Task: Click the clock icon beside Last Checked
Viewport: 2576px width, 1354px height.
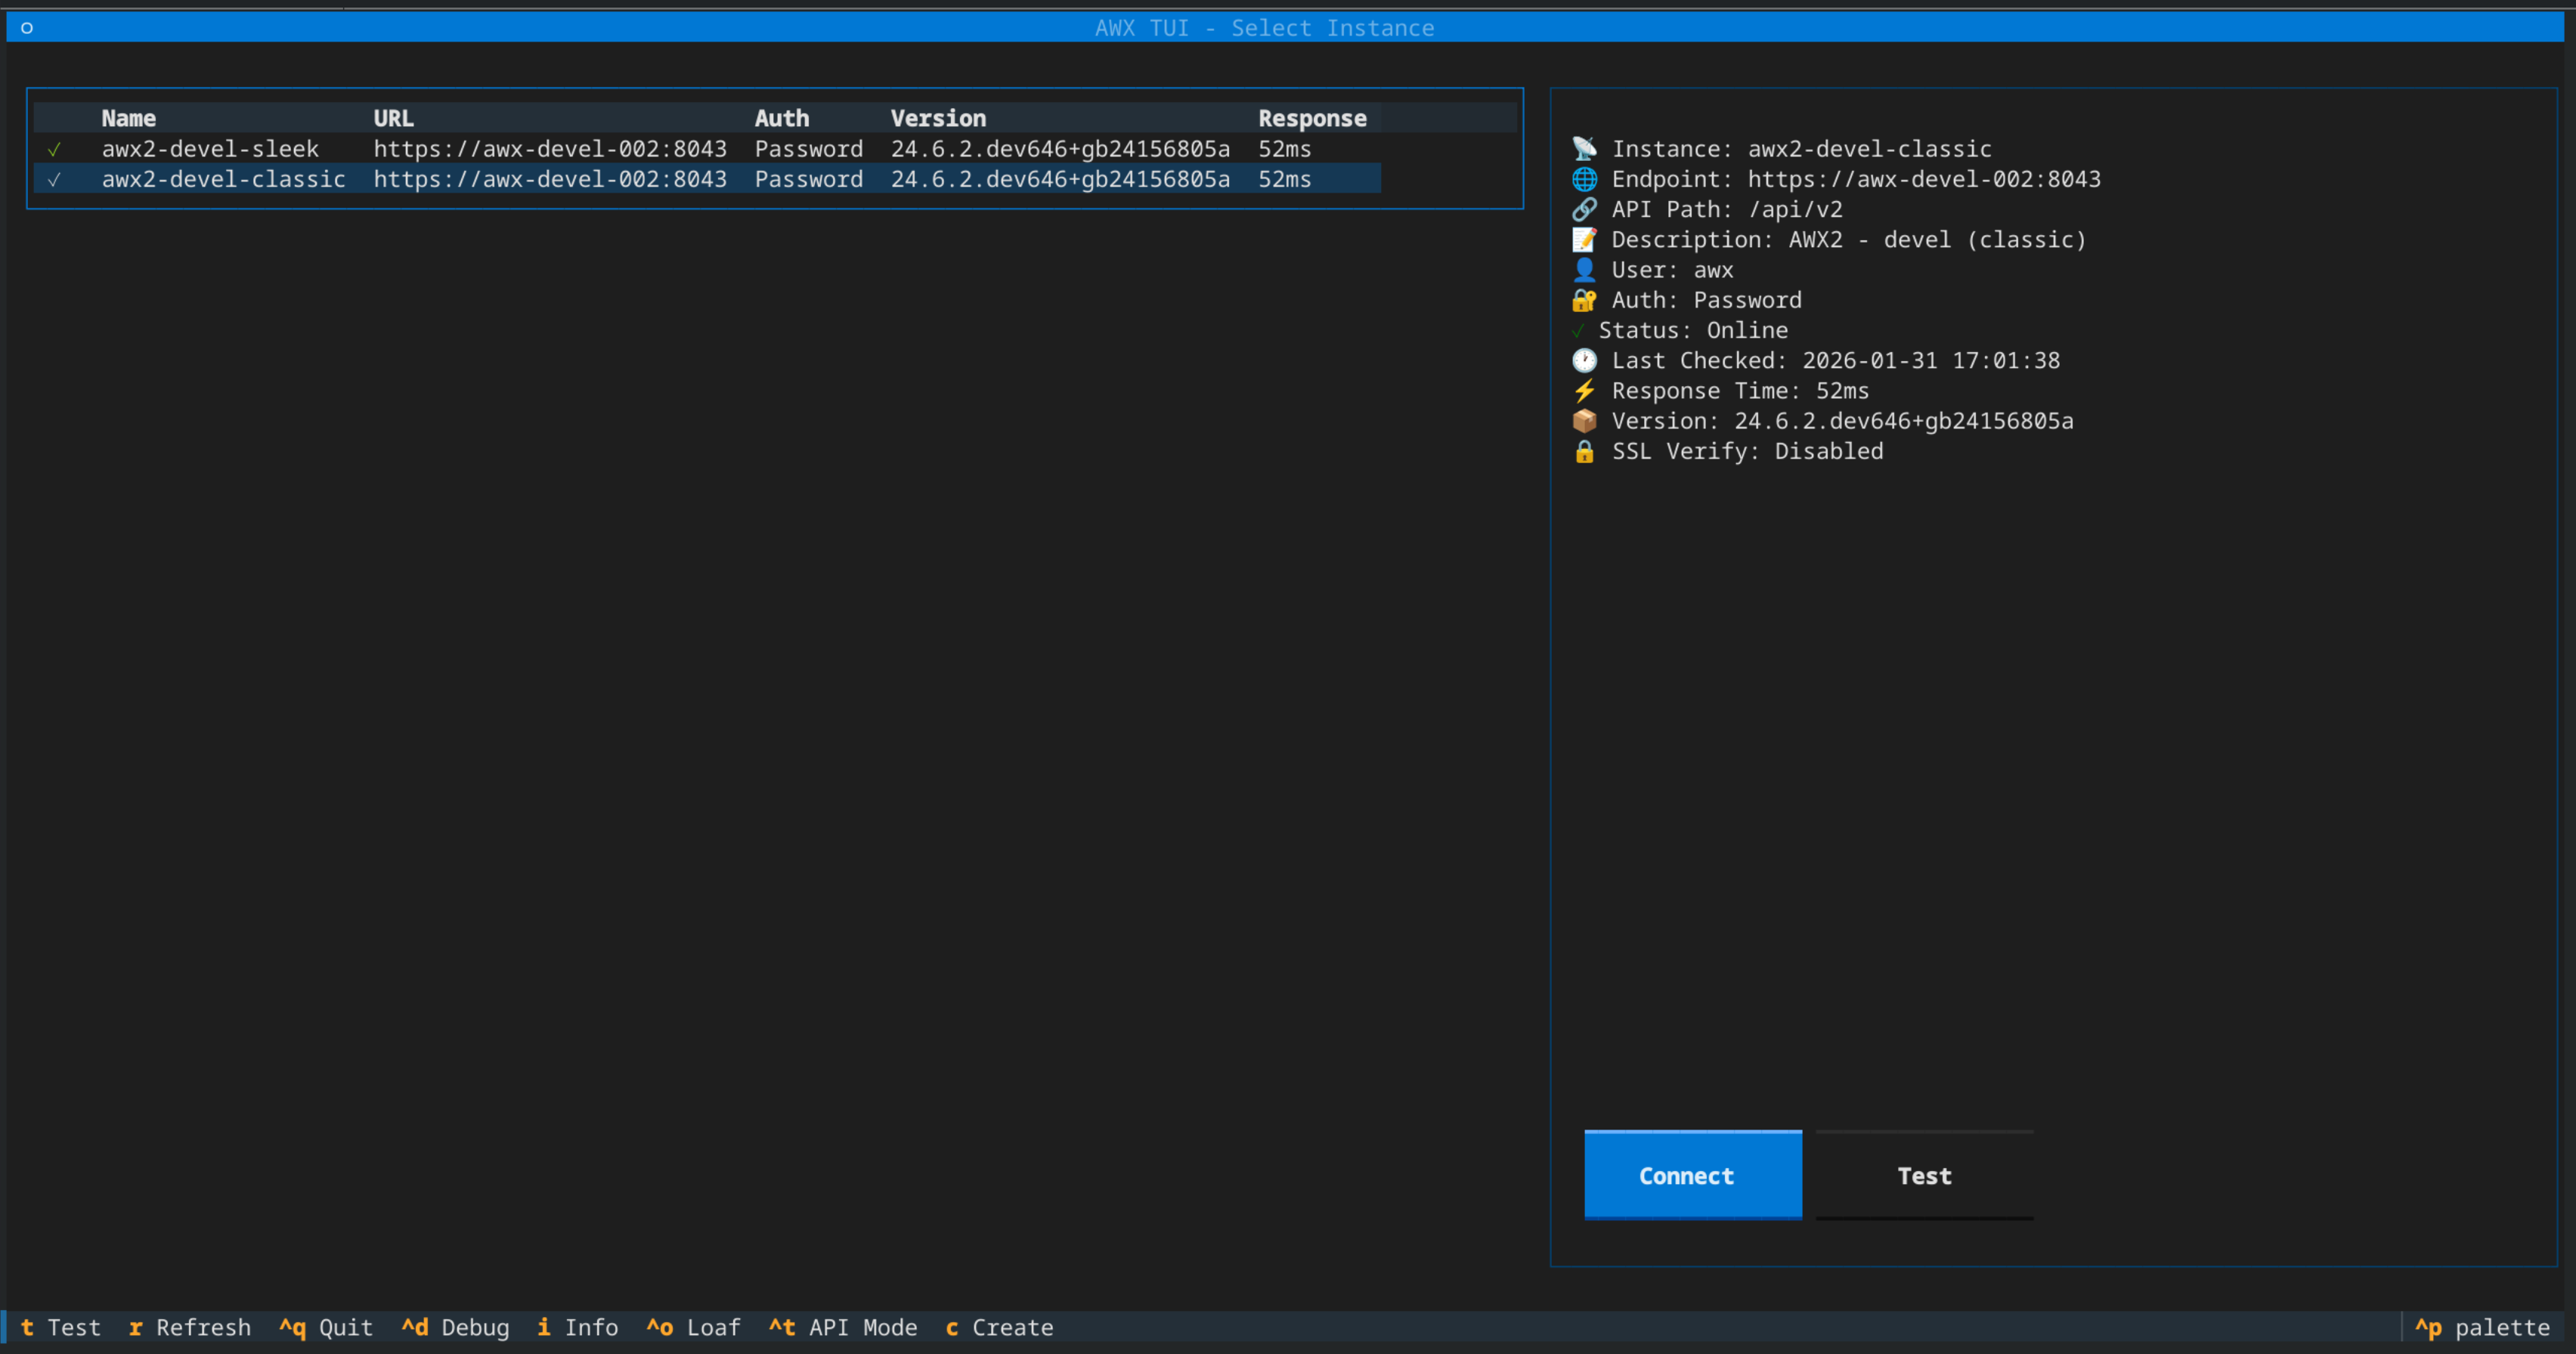Action: [1584, 360]
